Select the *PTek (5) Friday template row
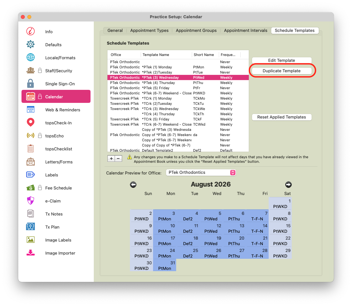 pos(178,88)
